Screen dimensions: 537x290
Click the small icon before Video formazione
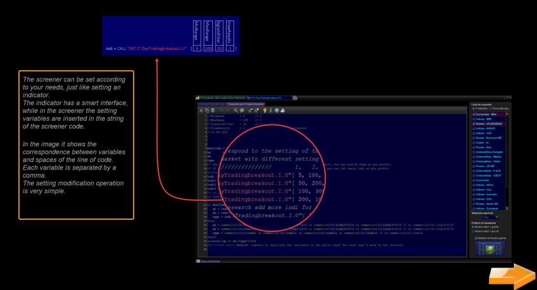click(198, 261)
